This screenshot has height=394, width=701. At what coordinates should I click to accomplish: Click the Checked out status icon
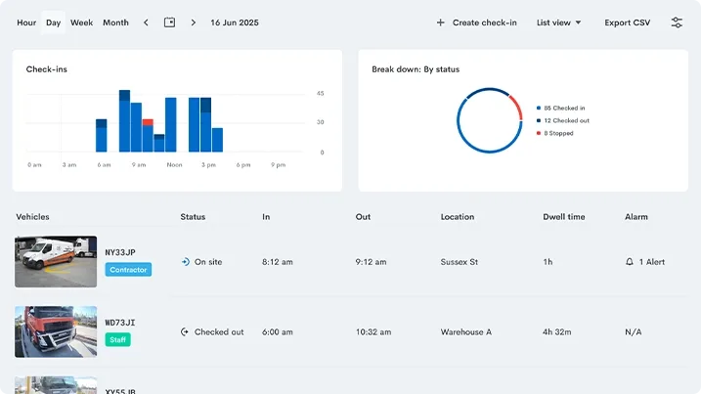(185, 331)
